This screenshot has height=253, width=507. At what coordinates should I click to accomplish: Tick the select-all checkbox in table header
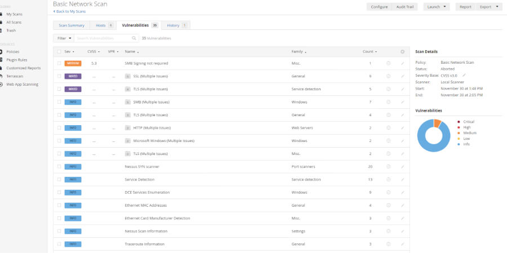pos(59,51)
